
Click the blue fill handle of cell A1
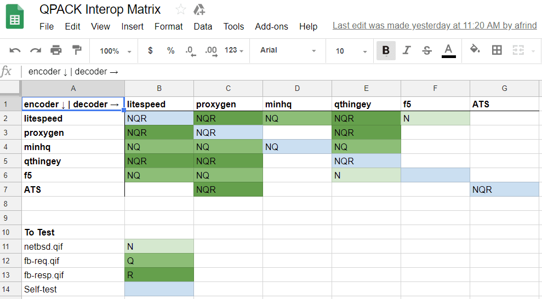click(x=124, y=110)
